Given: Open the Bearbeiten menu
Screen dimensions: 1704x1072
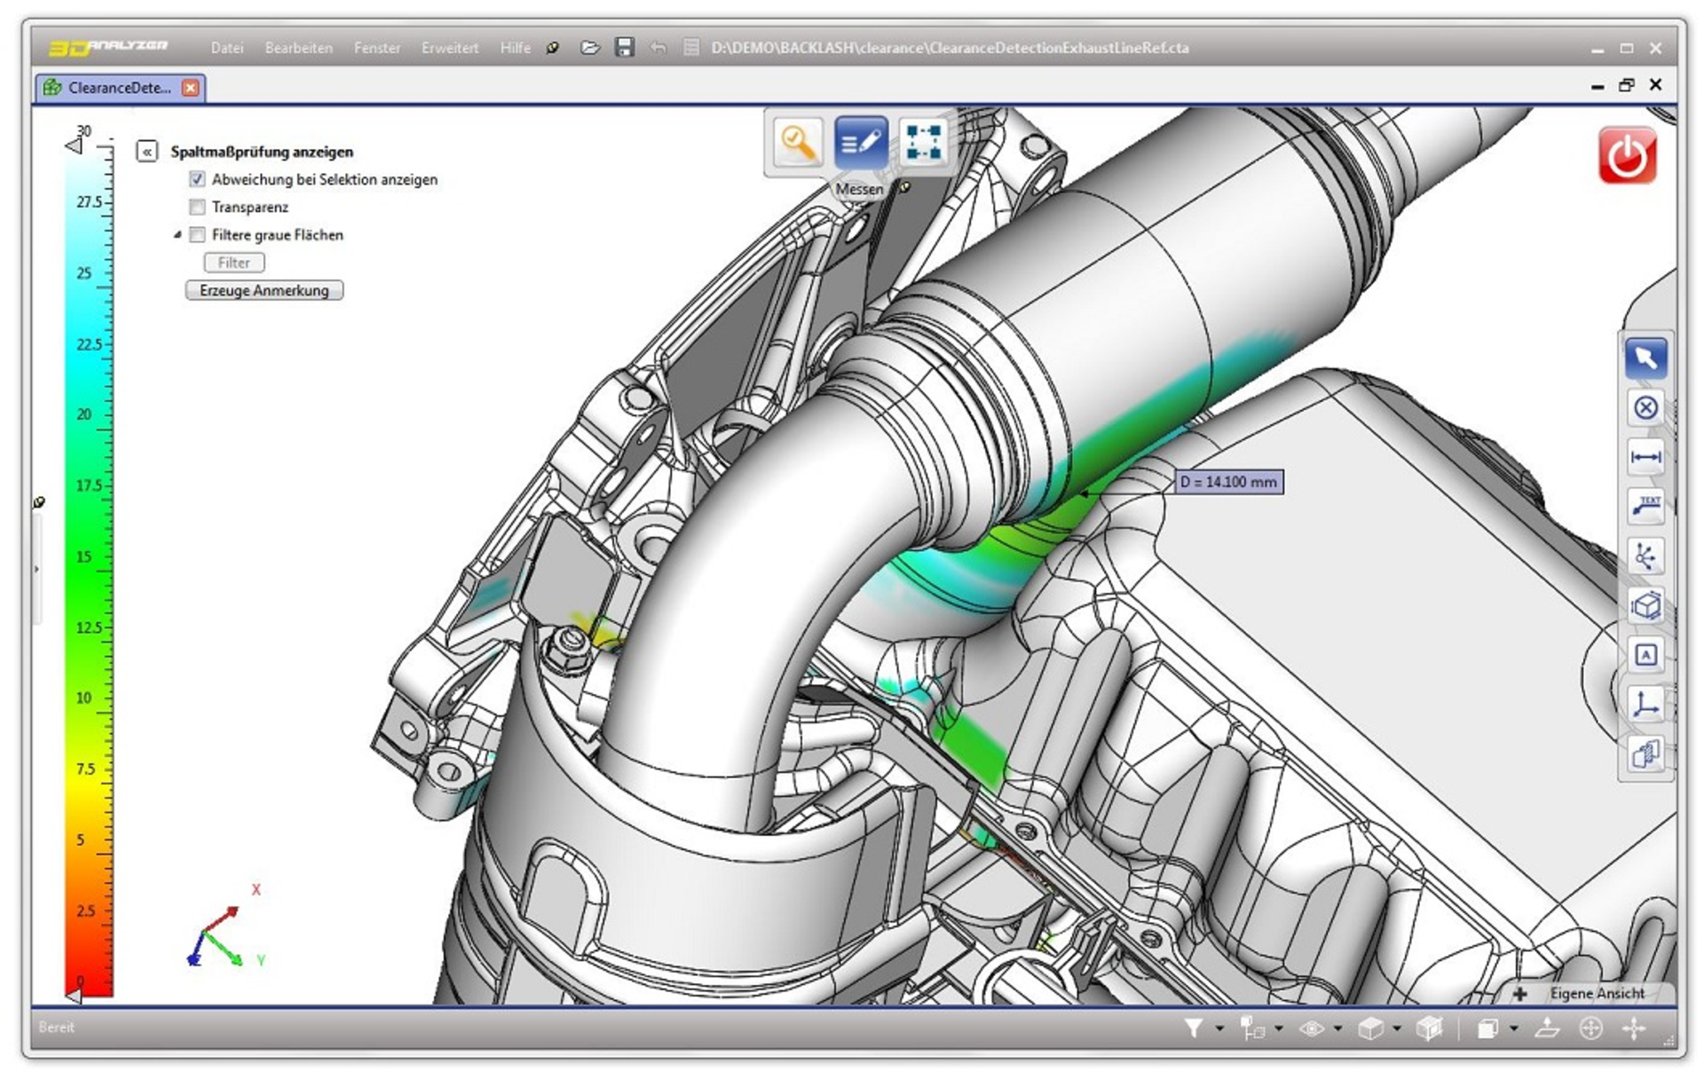Looking at the screenshot, I should (298, 48).
